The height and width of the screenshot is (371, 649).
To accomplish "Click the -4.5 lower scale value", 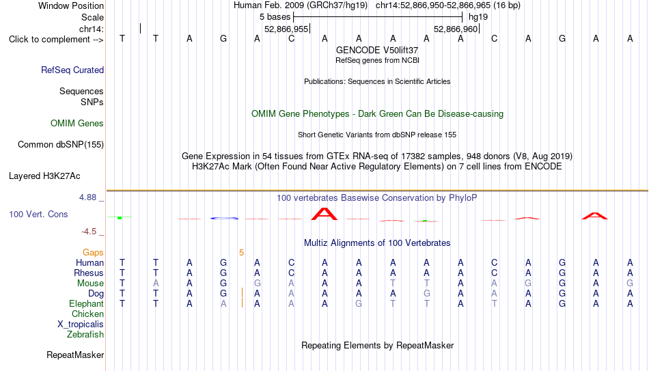I will coord(89,232).
